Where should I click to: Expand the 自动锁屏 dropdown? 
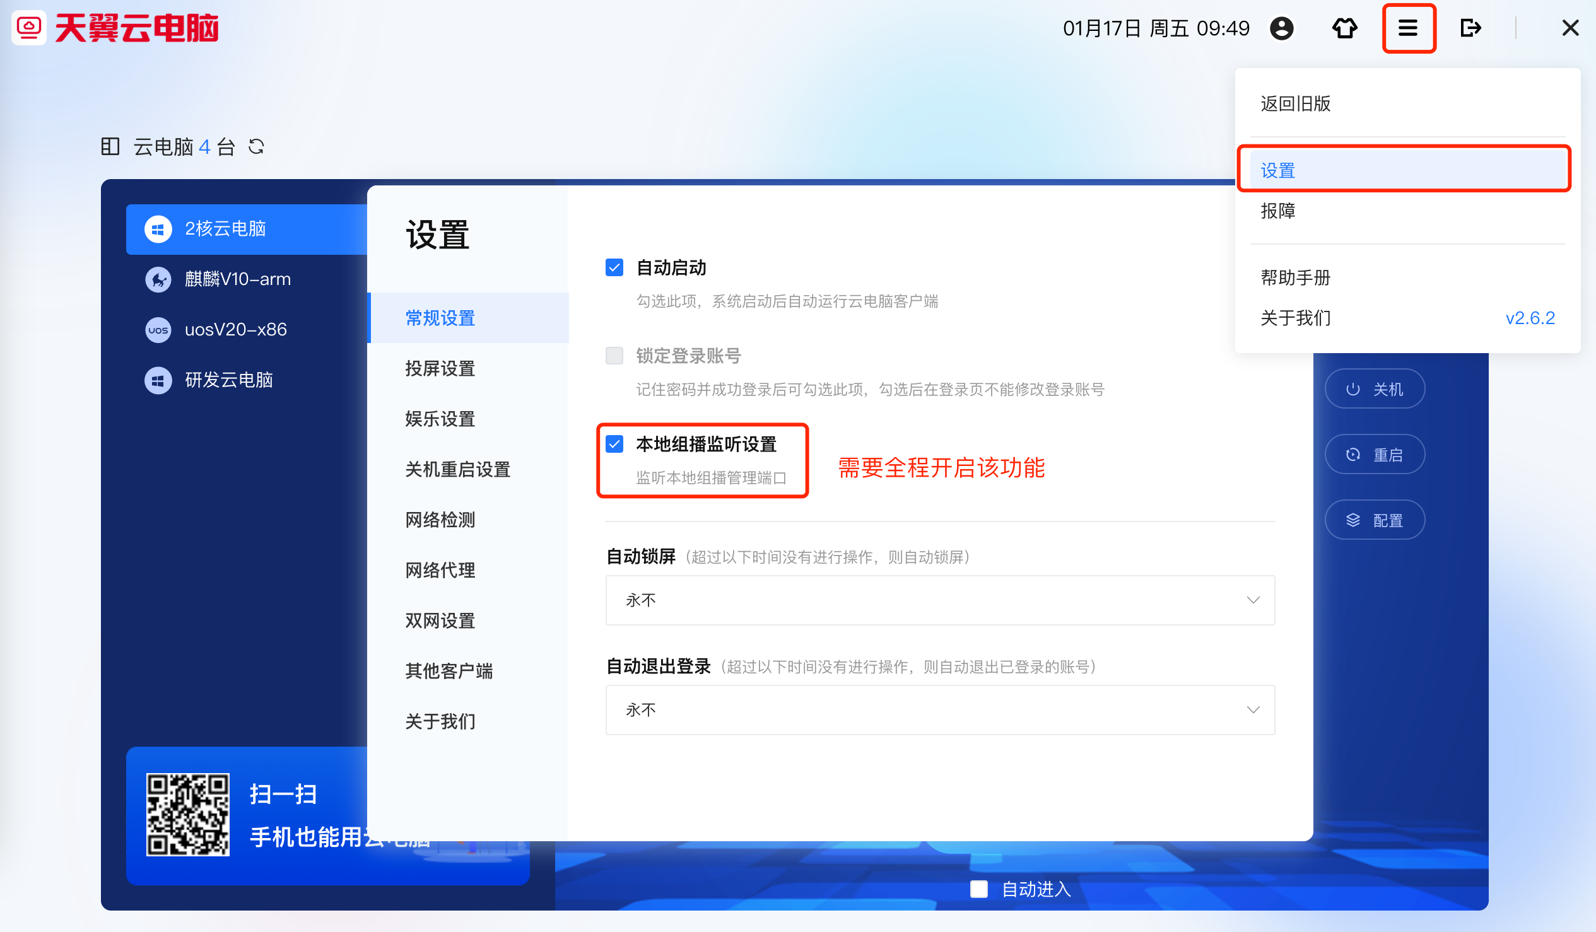940,600
